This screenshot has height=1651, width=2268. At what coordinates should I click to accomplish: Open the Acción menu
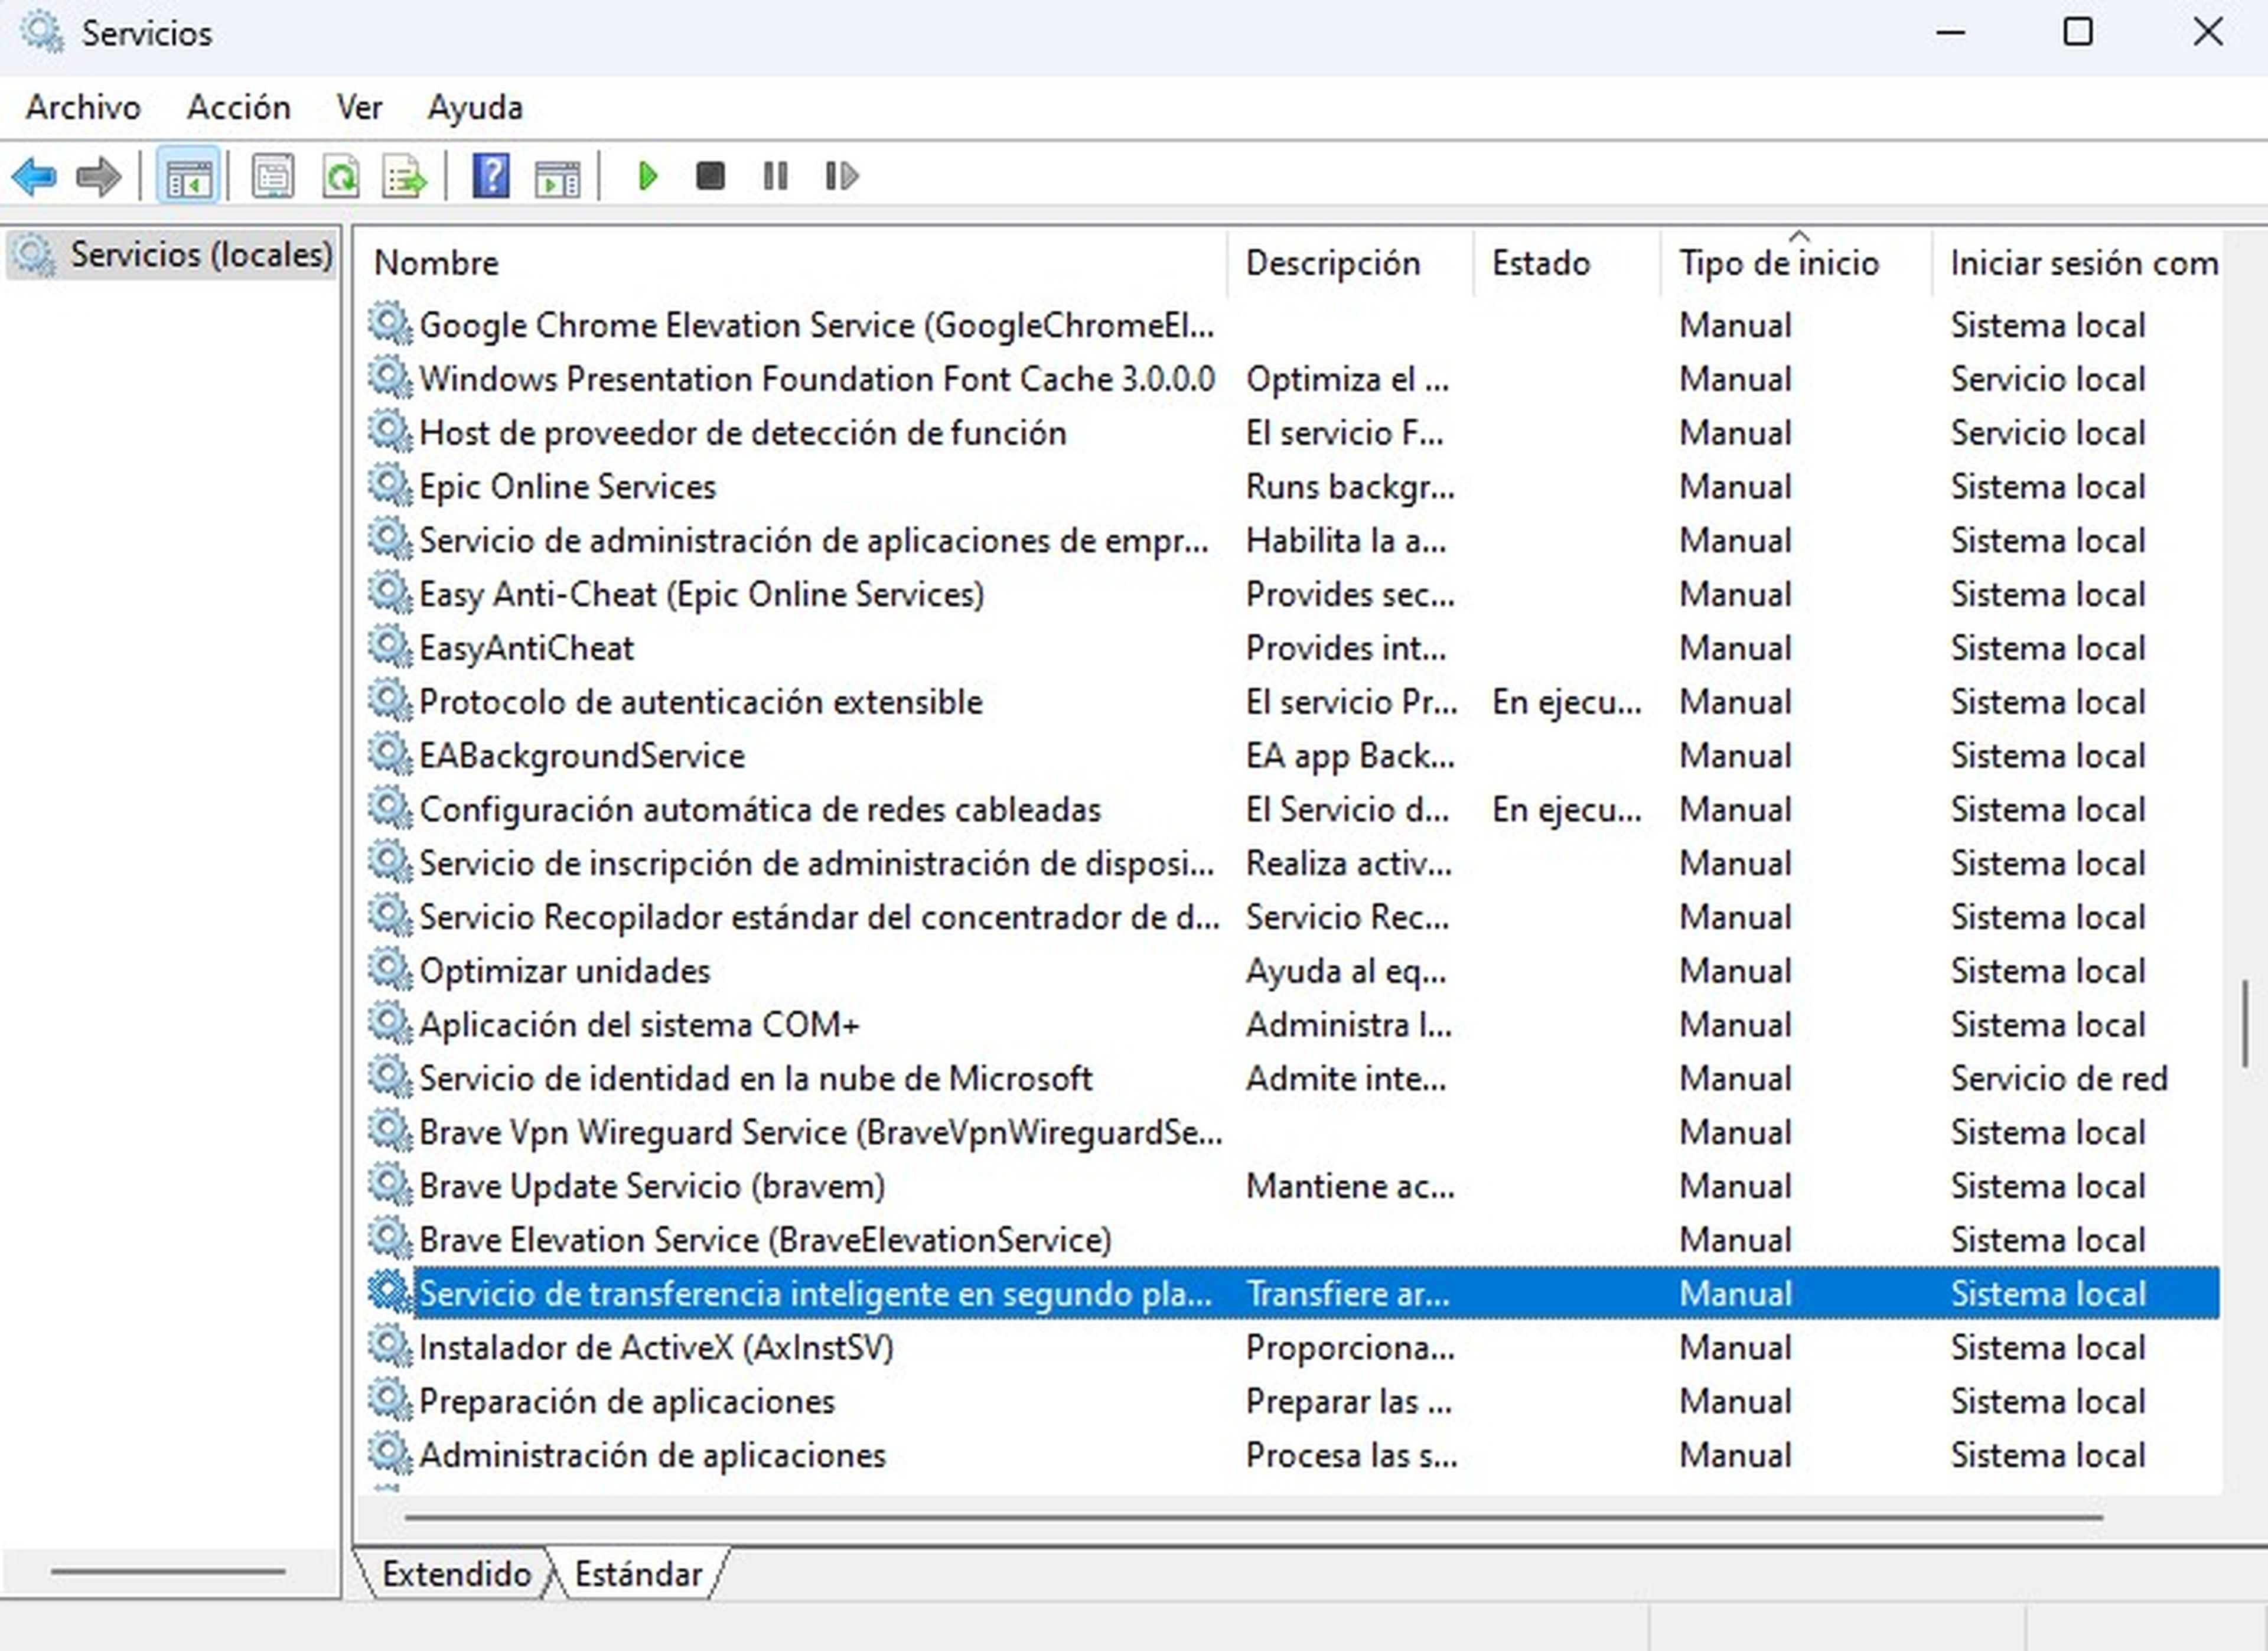239,107
